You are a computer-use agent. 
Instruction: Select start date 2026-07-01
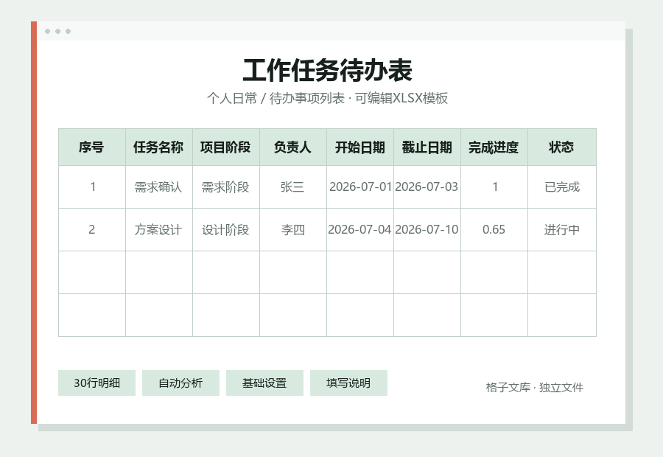tap(359, 187)
